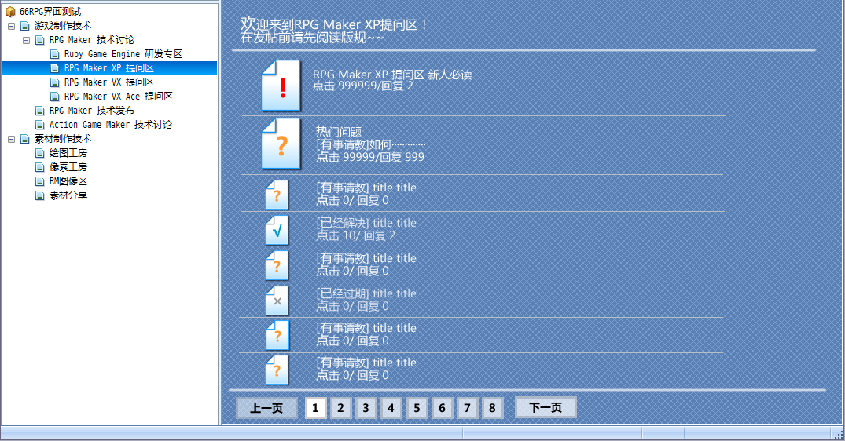The image size is (845, 441).
Task: Open the 像素工房 tree item
Action: (x=68, y=166)
